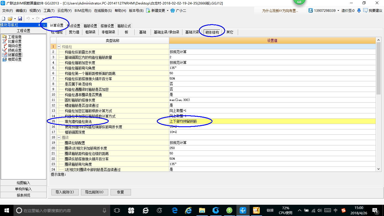Open Task View on the taskbar
The height and width of the screenshot is (216, 384).
click(x=117, y=210)
